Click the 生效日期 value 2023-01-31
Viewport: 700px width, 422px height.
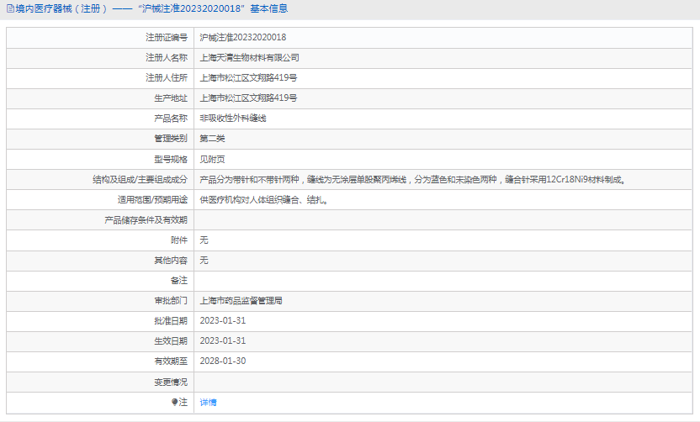click(223, 340)
